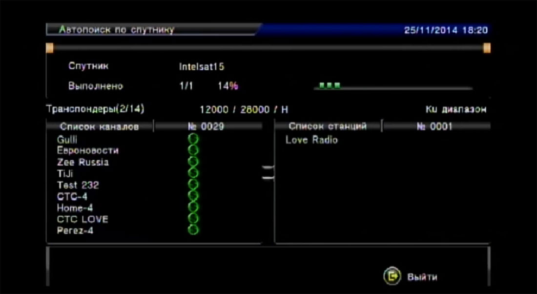Click the green icon beside Zee Russia

(x=193, y=161)
